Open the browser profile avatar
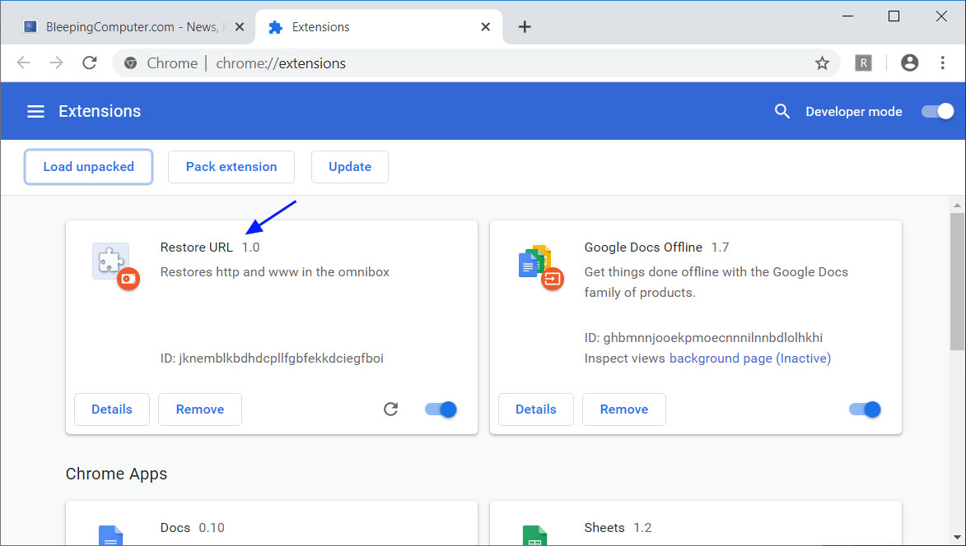The width and height of the screenshot is (966, 546). (909, 62)
